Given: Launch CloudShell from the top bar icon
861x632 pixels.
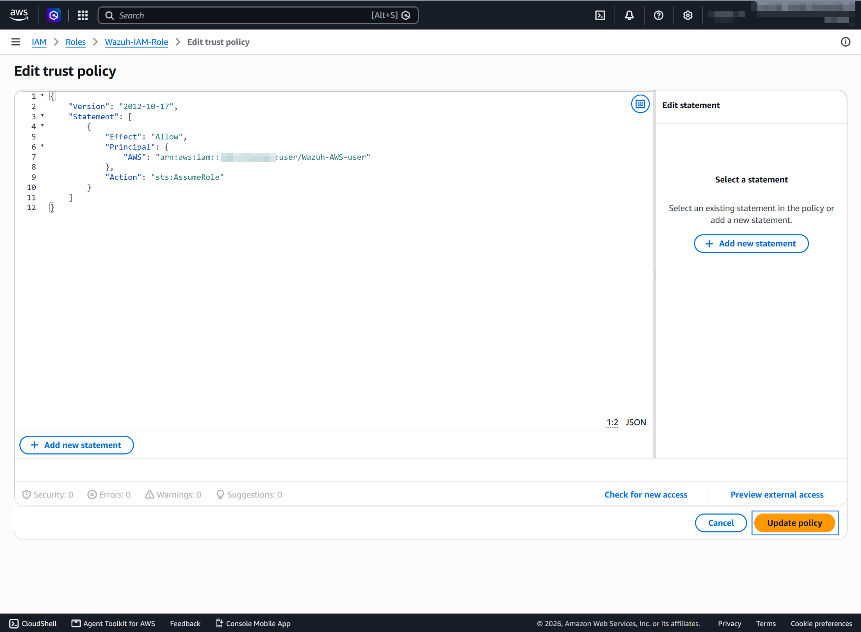Looking at the screenshot, I should click(600, 16).
